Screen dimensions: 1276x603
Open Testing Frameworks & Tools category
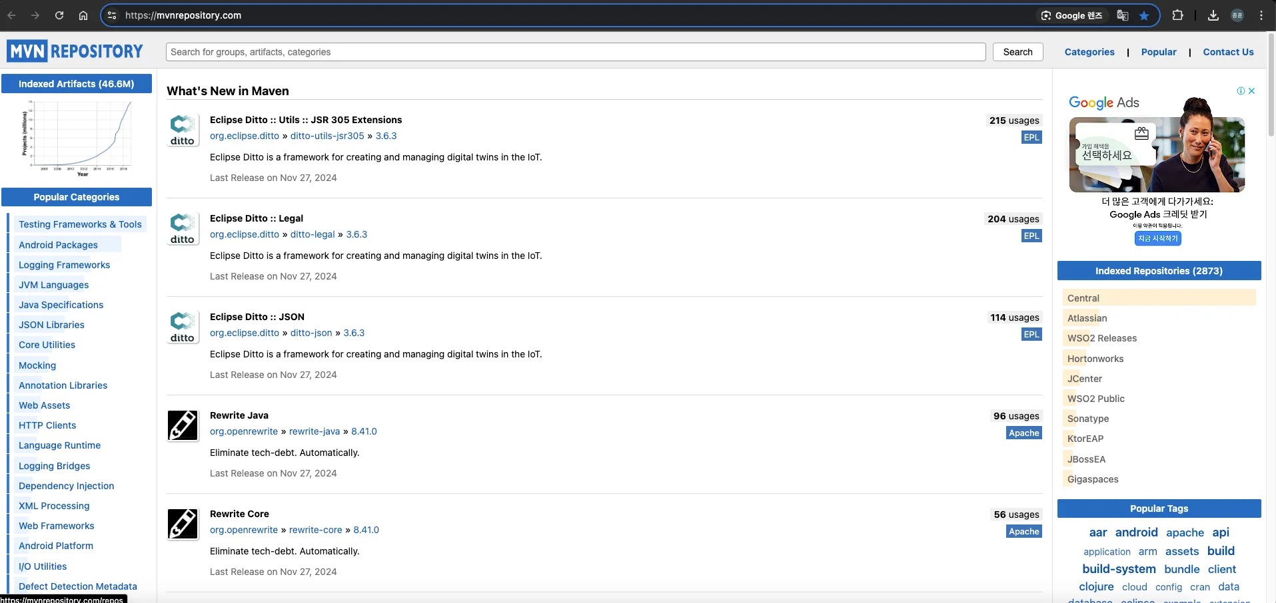(80, 224)
